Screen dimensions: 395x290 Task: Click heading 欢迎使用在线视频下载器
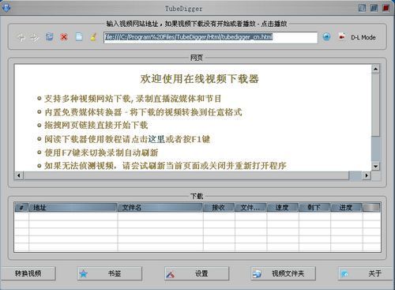pos(199,79)
